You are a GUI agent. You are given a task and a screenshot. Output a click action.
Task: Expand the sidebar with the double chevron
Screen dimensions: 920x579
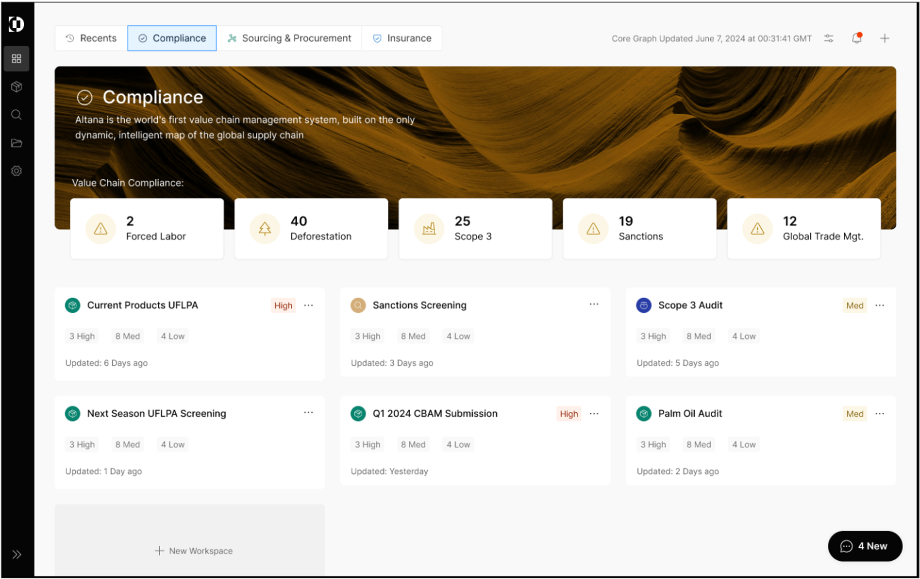[17, 554]
